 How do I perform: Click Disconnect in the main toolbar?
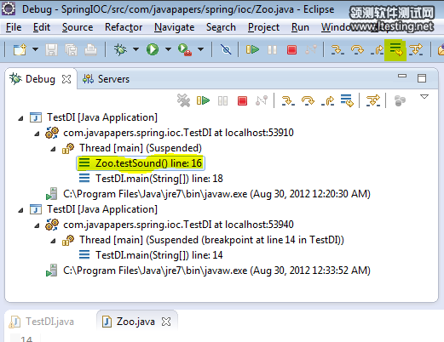click(x=311, y=50)
